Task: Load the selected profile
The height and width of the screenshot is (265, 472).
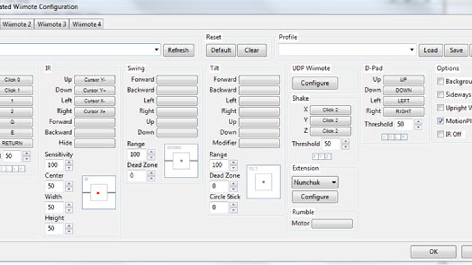Action: [430, 50]
